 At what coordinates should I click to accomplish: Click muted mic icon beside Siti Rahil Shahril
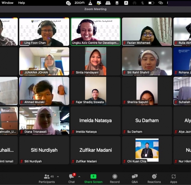click(125, 73)
